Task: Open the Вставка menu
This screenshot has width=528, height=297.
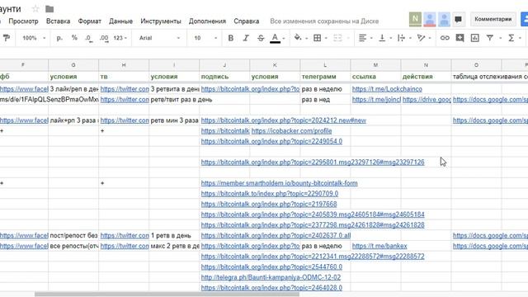Action: pos(58,21)
